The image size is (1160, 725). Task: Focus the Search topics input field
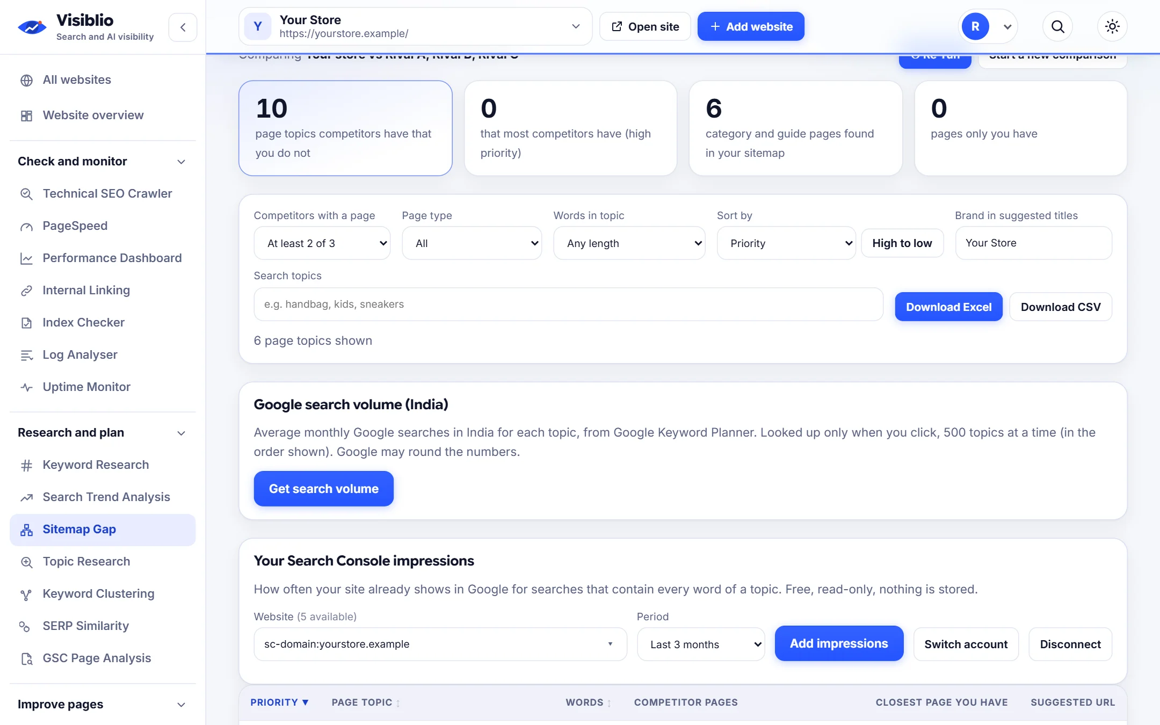click(568, 305)
